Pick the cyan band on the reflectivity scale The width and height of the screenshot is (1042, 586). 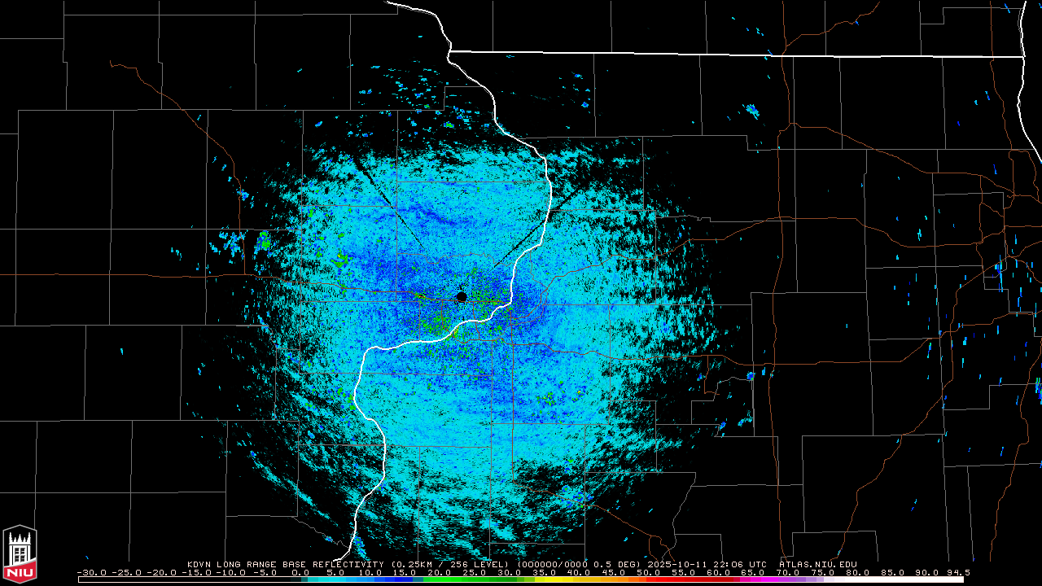click(x=342, y=579)
